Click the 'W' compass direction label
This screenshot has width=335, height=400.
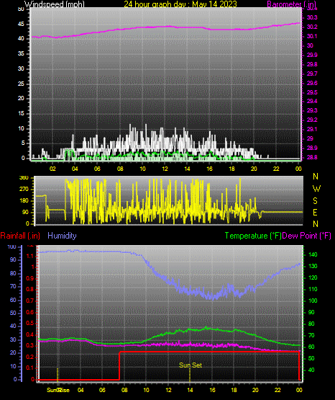pos(316,189)
